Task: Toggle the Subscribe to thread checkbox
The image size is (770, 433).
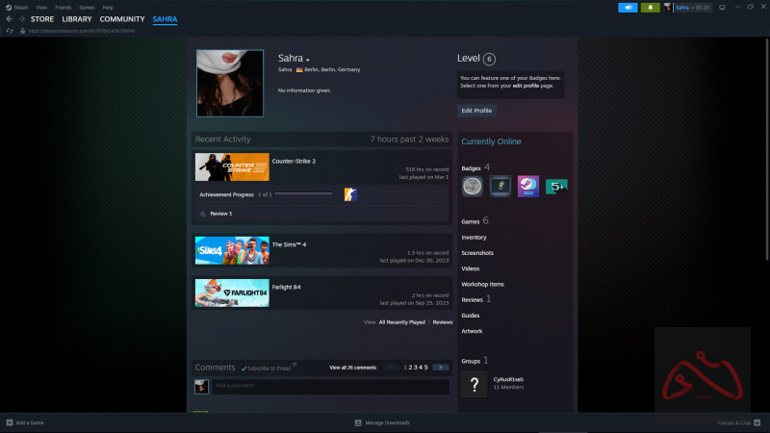Action: click(243, 368)
